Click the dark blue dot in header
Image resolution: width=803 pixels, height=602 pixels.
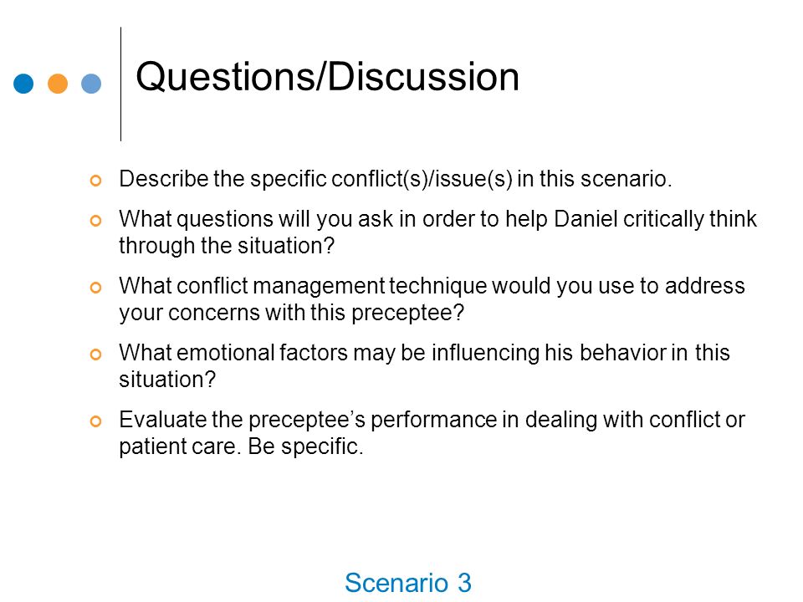point(23,84)
